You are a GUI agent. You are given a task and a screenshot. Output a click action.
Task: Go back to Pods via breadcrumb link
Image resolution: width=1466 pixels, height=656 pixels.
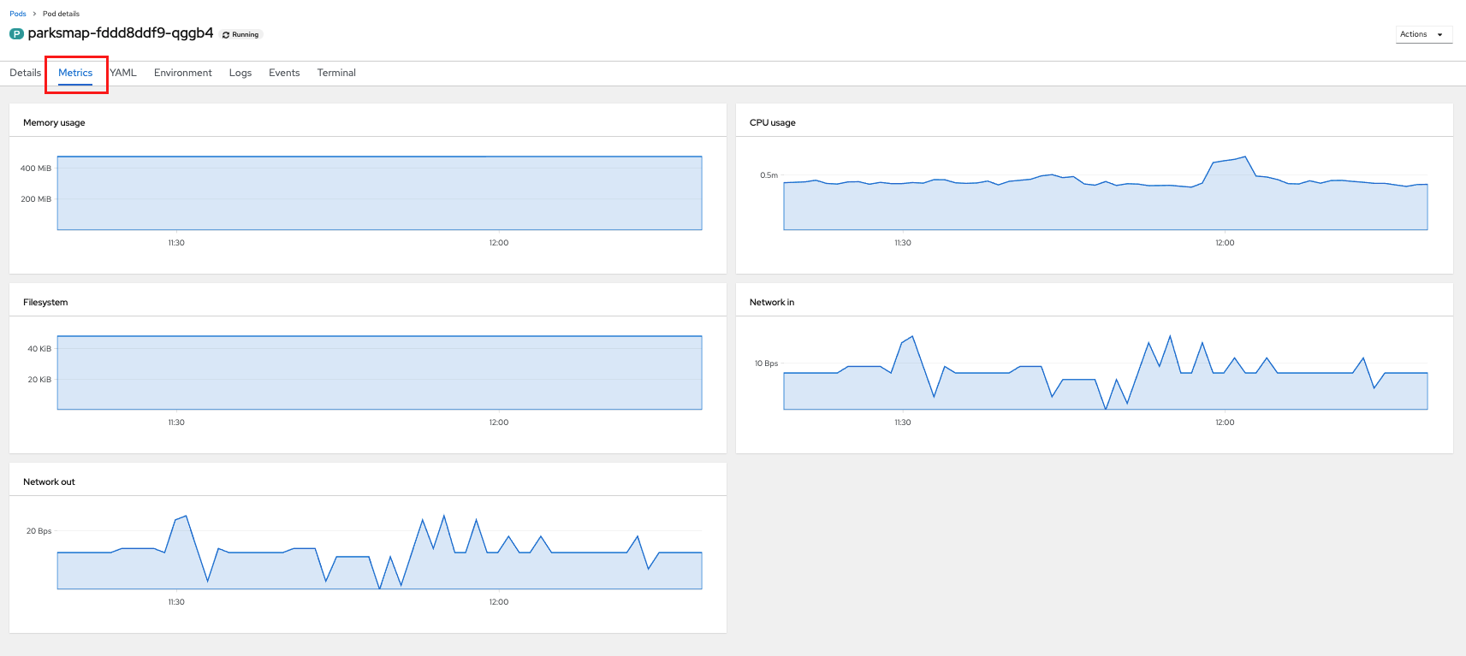point(18,14)
